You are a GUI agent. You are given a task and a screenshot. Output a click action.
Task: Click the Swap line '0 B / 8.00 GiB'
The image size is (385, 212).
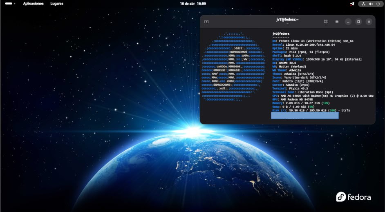293,107
